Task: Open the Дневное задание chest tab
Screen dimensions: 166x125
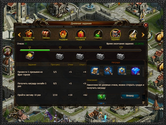Action: [115, 35]
